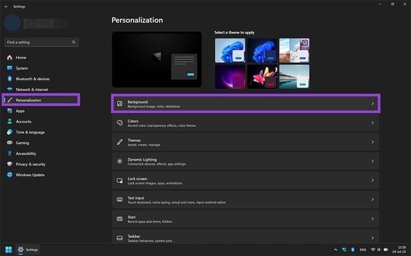Open the ENG language indicator
The image size is (411, 256).
363,250
